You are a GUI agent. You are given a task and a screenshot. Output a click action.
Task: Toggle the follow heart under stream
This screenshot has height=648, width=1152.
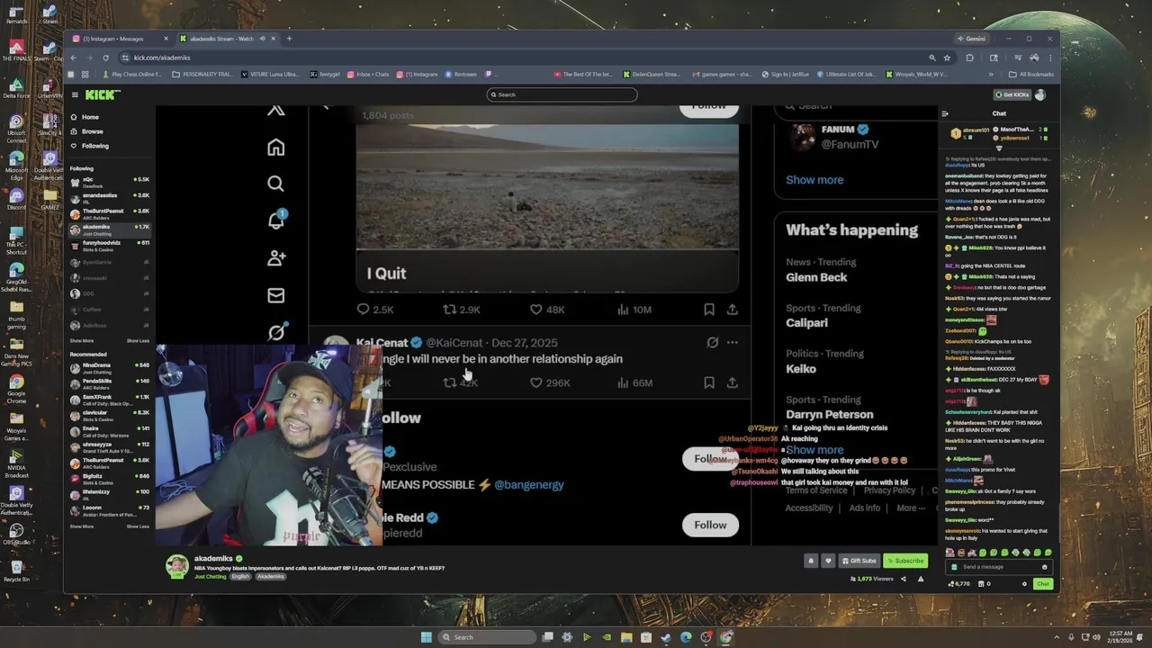[x=828, y=561]
